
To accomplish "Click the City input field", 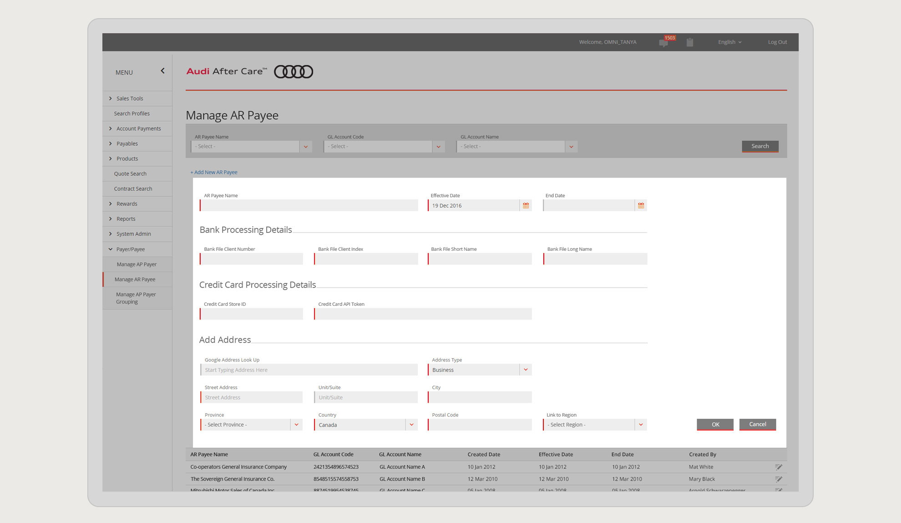I will pos(480,398).
